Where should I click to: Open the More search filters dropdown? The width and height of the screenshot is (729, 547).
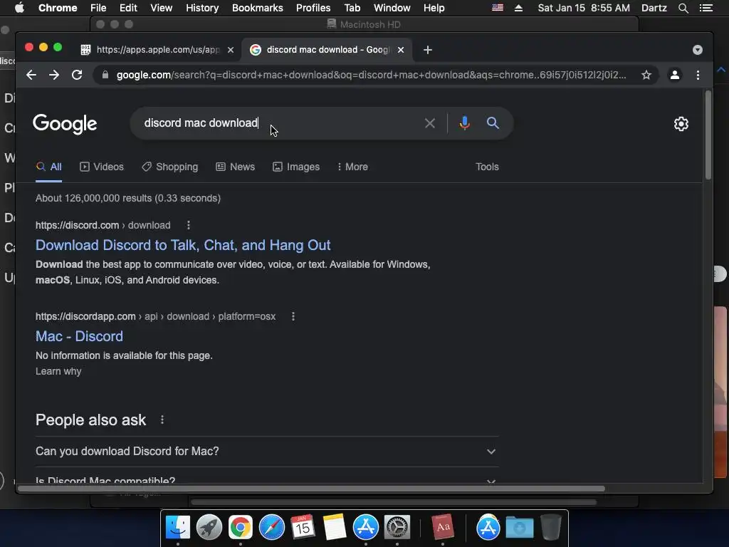(353, 167)
